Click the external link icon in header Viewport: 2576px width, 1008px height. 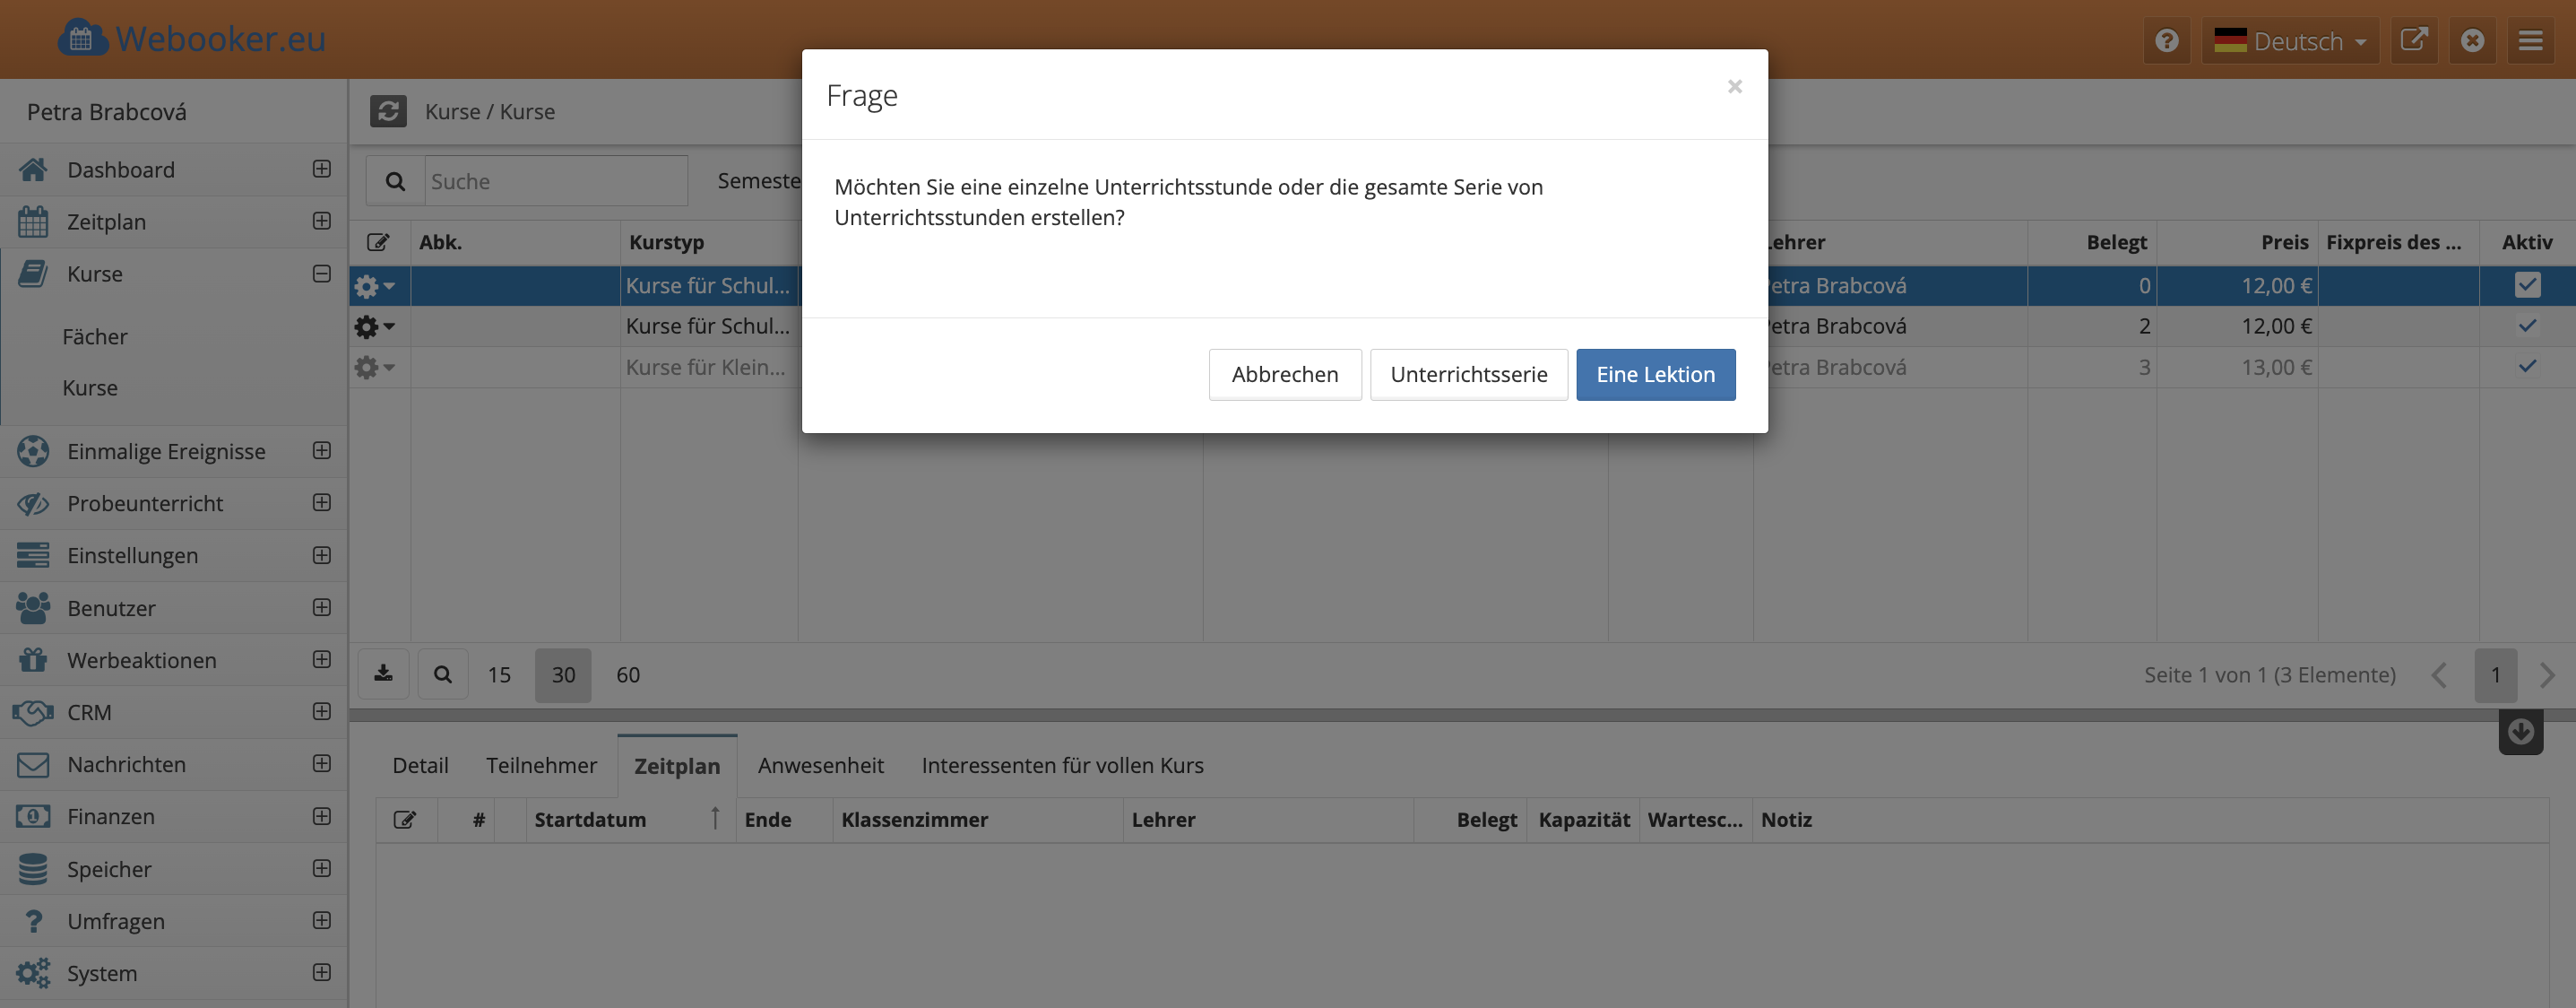tap(2414, 41)
